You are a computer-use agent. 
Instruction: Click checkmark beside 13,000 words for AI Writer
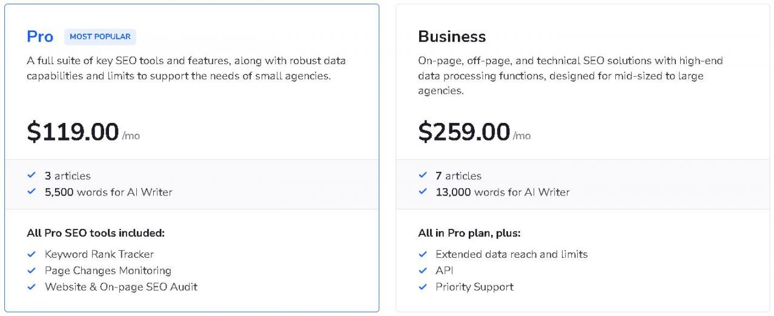(x=423, y=192)
